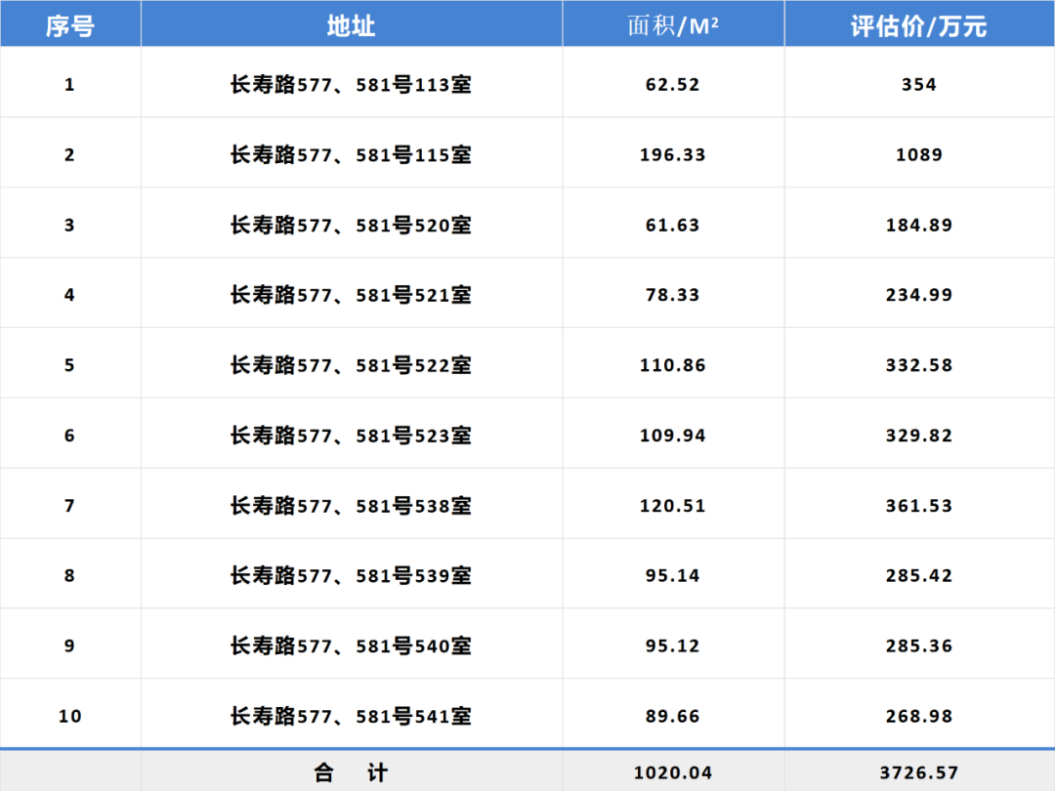Click appraisal value 268.98
This screenshot has width=1055, height=791.
pos(919,716)
